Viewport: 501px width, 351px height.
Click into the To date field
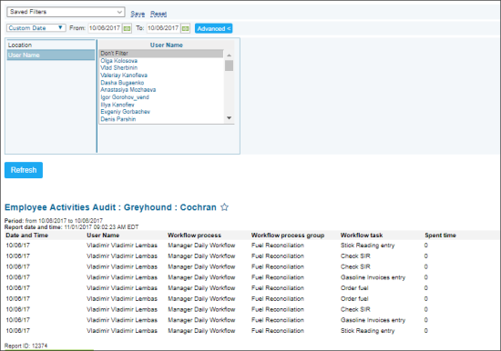coord(163,28)
